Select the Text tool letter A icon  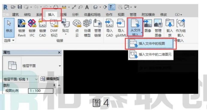coord(87,7)
